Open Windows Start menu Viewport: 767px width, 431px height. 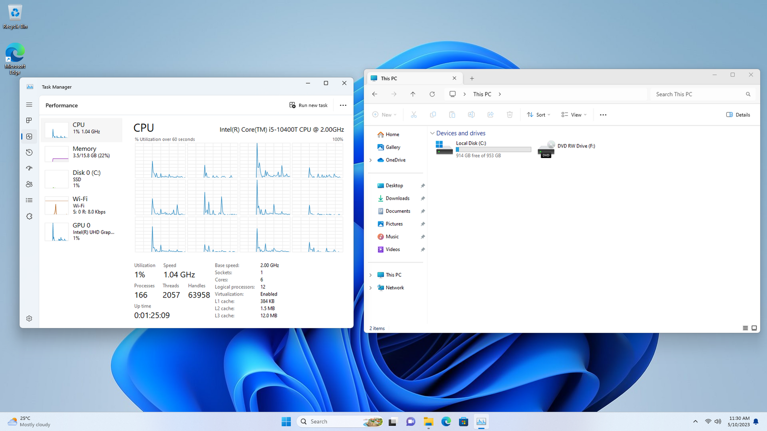pos(286,421)
